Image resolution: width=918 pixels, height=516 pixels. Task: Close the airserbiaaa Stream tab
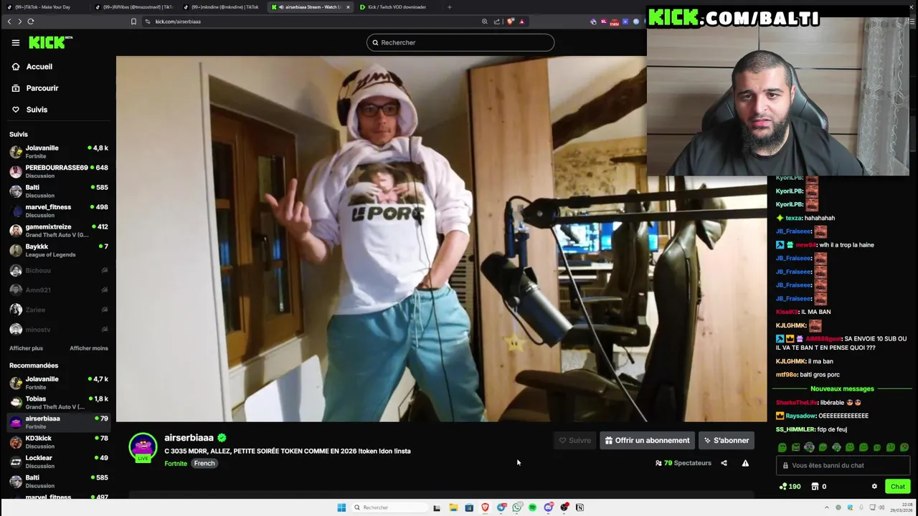click(x=348, y=7)
